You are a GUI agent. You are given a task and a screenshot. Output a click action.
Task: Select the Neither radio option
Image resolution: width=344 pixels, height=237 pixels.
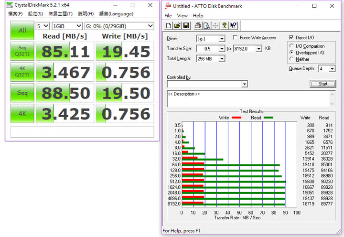click(x=291, y=59)
